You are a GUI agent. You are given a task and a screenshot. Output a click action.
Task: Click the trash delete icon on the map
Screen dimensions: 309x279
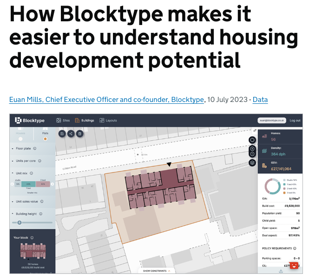tap(79, 134)
